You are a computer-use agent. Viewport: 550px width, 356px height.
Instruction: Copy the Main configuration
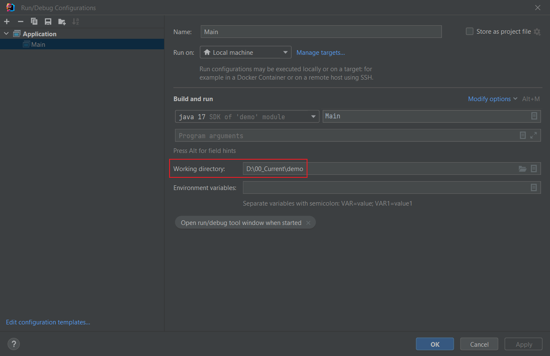point(34,21)
